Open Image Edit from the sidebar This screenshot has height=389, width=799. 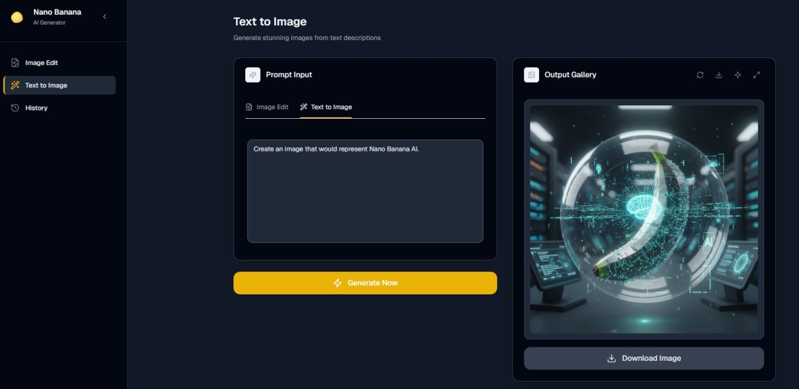click(42, 62)
